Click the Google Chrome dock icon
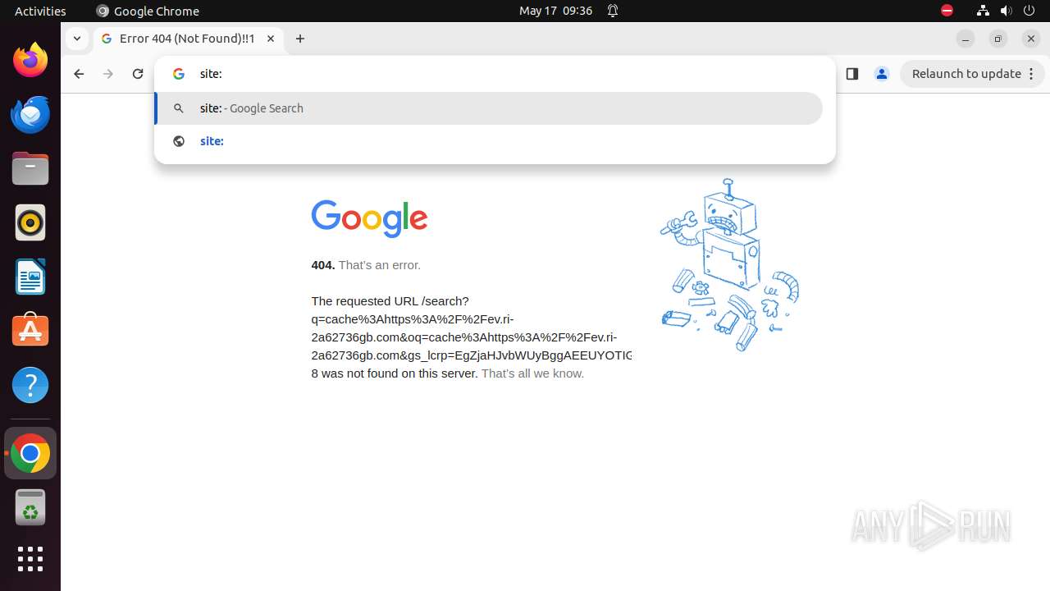Image resolution: width=1050 pixels, height=591 pixels. [30, 453]
